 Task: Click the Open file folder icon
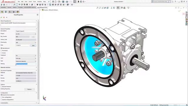click(x=59, y=1)
